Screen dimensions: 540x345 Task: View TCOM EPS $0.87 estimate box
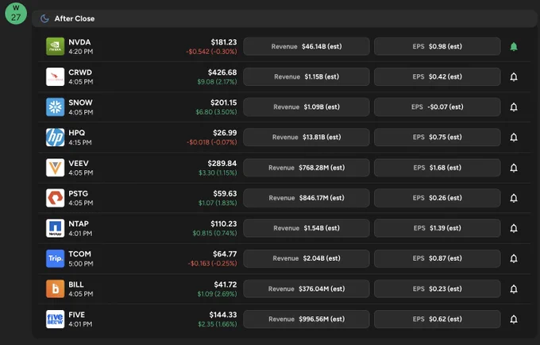(438, 258)
